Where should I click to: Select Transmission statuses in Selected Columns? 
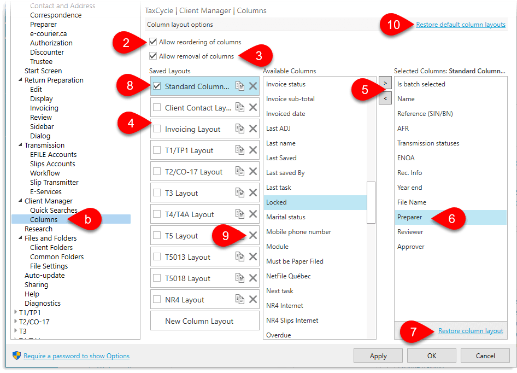[x=450, y=143]
